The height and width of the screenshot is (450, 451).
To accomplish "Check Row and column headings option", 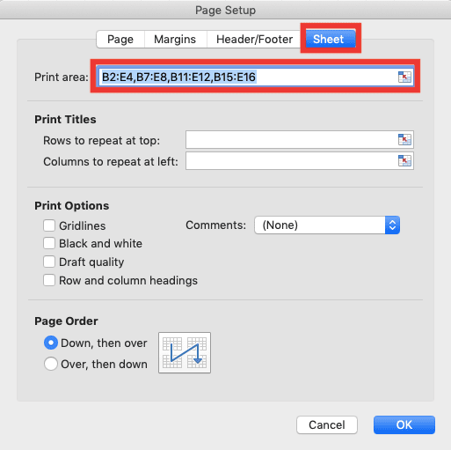I will point(49,280).
